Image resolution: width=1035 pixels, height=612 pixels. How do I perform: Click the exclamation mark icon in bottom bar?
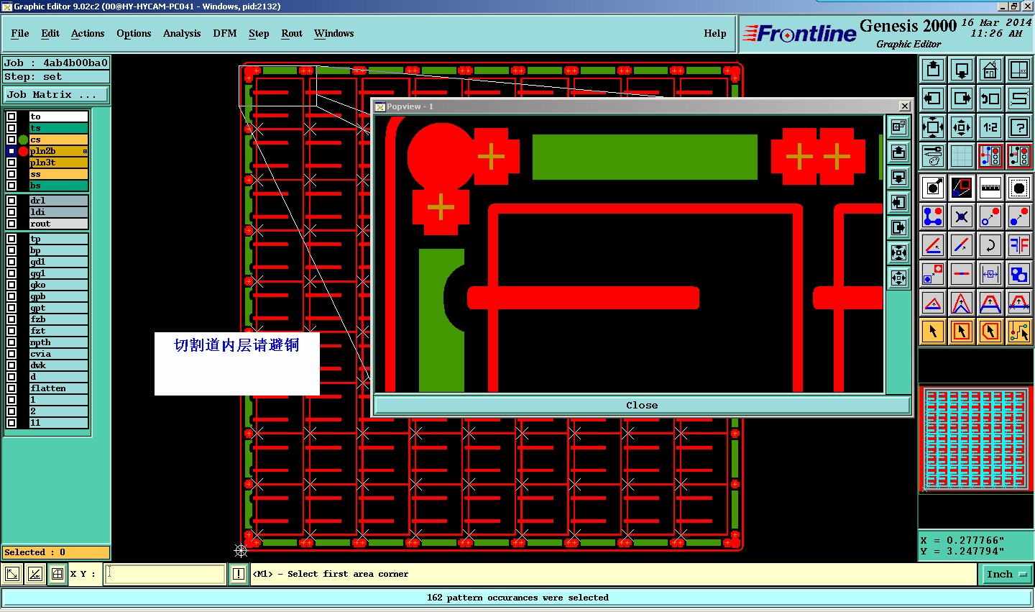[x=239, y=574]
